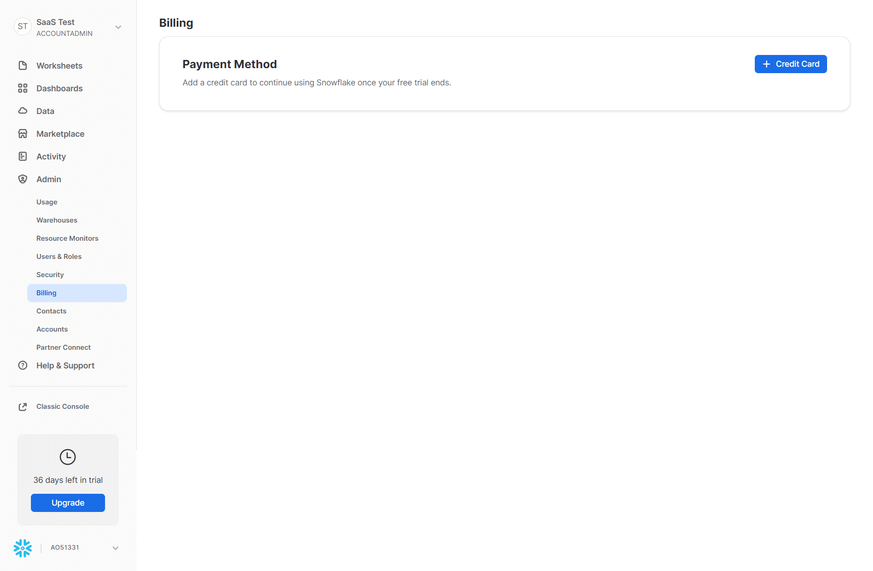Screen dimensions: 873x571
Task: Click the Marketplace icon in sidebar
Action: click(x=22, y=133)
